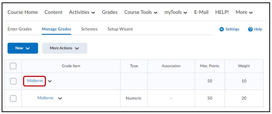This screenshot has width=272, height=114.
Task: Tick the select-all checkbox in header
Action: point(13,66)
